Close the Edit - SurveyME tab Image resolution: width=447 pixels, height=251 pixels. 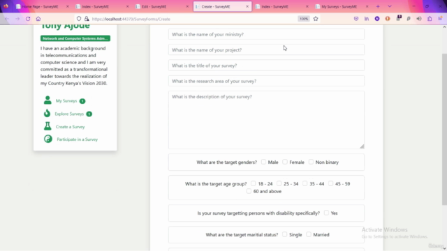[187, 6]
